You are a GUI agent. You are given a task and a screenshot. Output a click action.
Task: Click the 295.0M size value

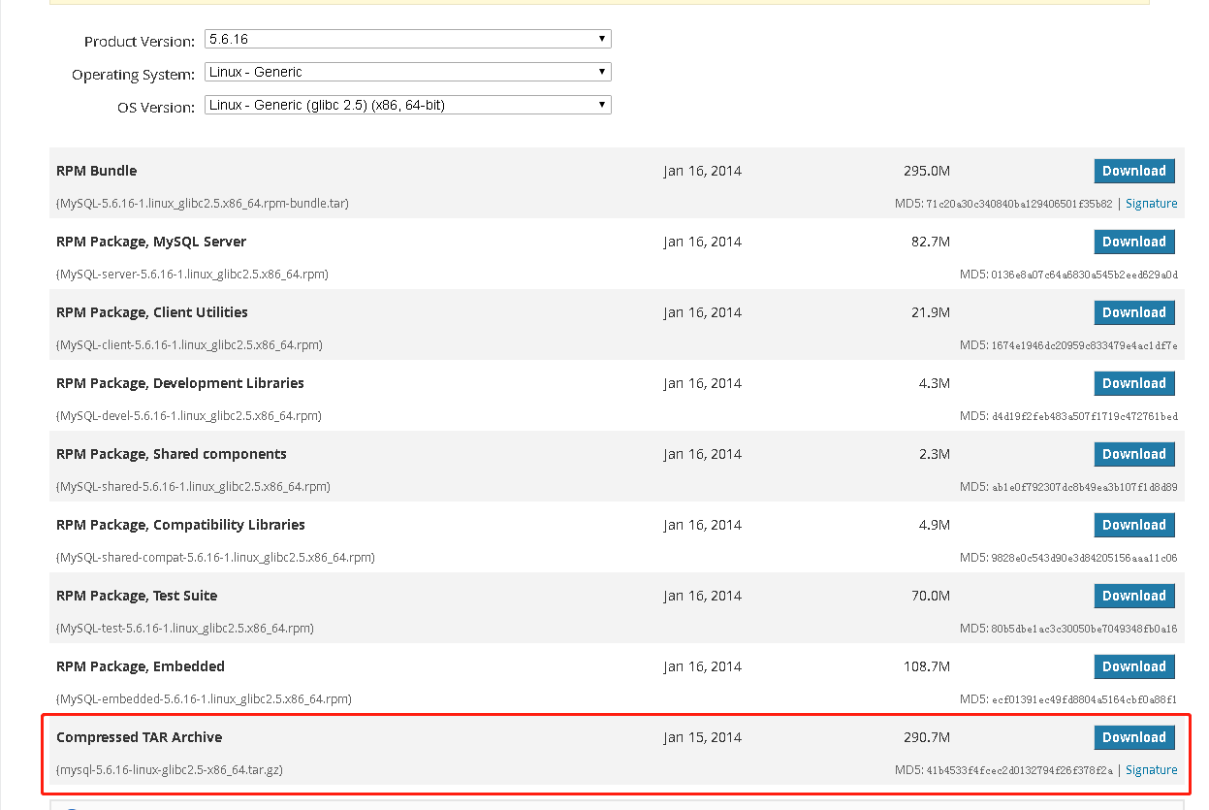(x=927, y=171)
